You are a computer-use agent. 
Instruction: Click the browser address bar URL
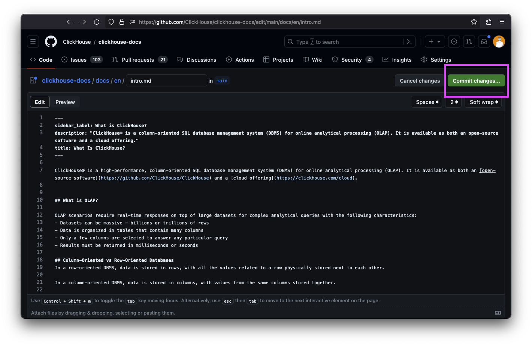pyautogui.click(x=230, y=22)
